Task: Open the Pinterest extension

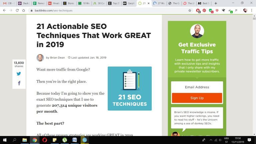Action: tap(204, 10)
